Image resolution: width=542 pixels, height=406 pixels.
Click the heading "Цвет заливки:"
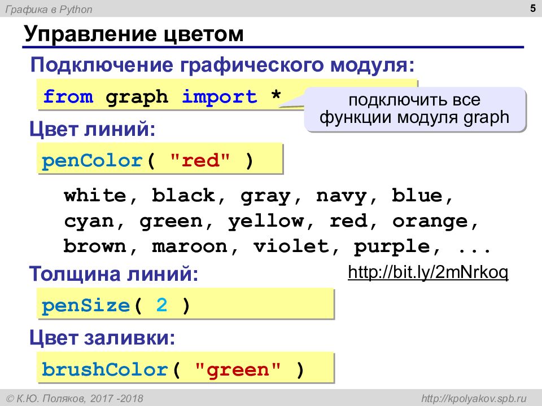click(x=102, y=337)
